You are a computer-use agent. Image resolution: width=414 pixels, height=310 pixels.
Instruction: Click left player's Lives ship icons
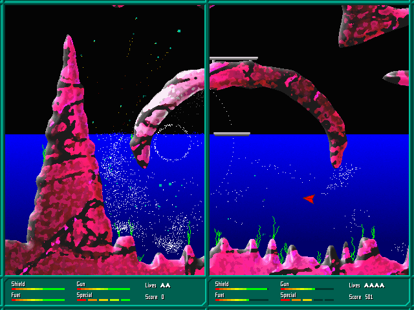[166, 285]
